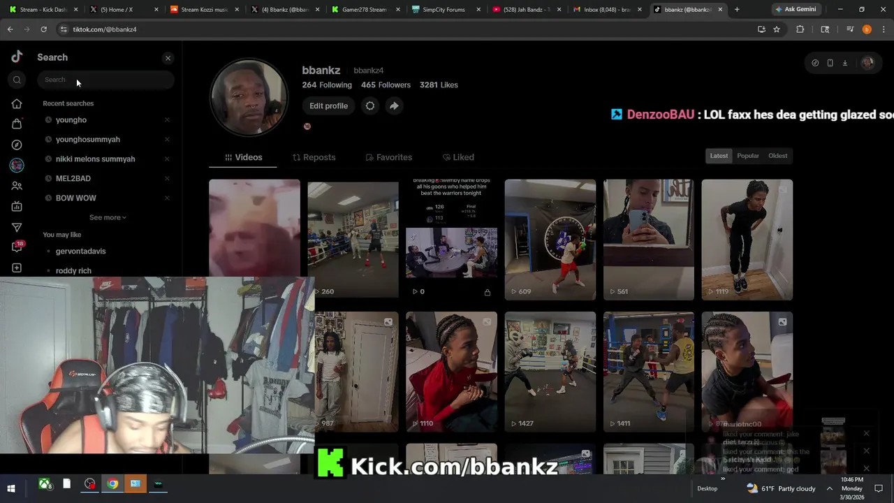Open weather widget 61°F Partly cloudy

781,488
